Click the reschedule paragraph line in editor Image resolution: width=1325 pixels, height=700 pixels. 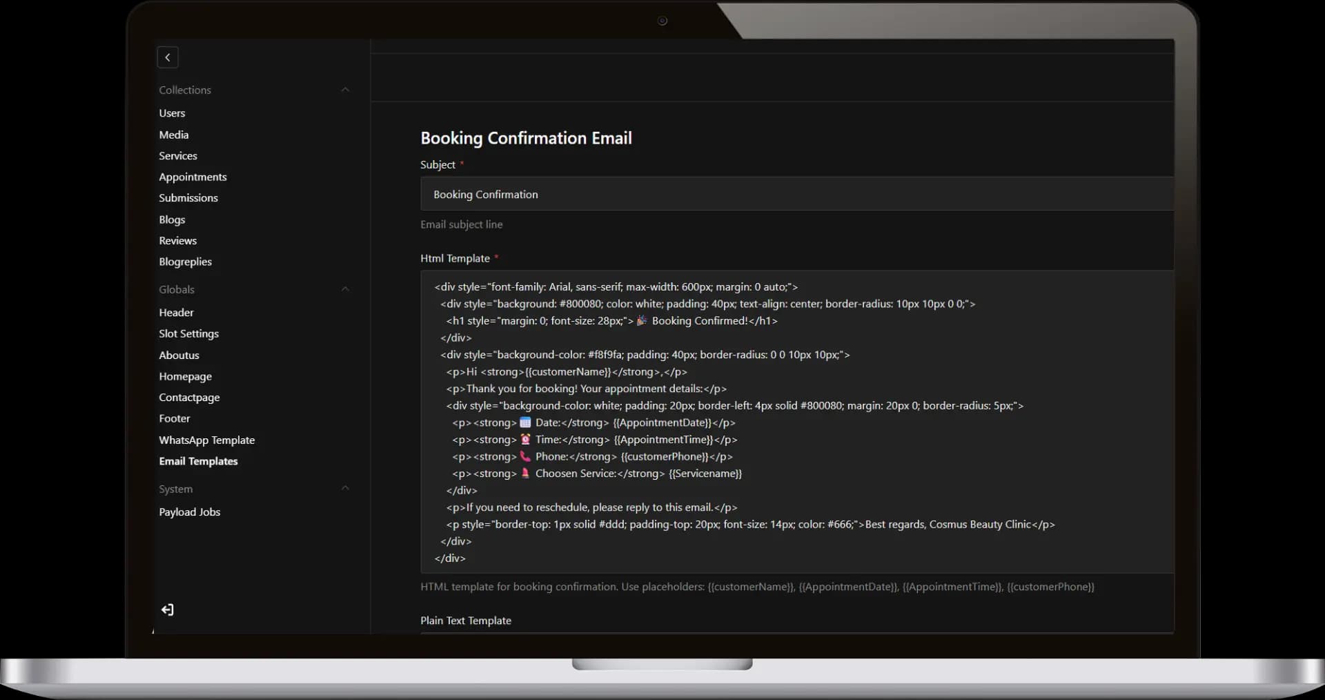[591, 507]
